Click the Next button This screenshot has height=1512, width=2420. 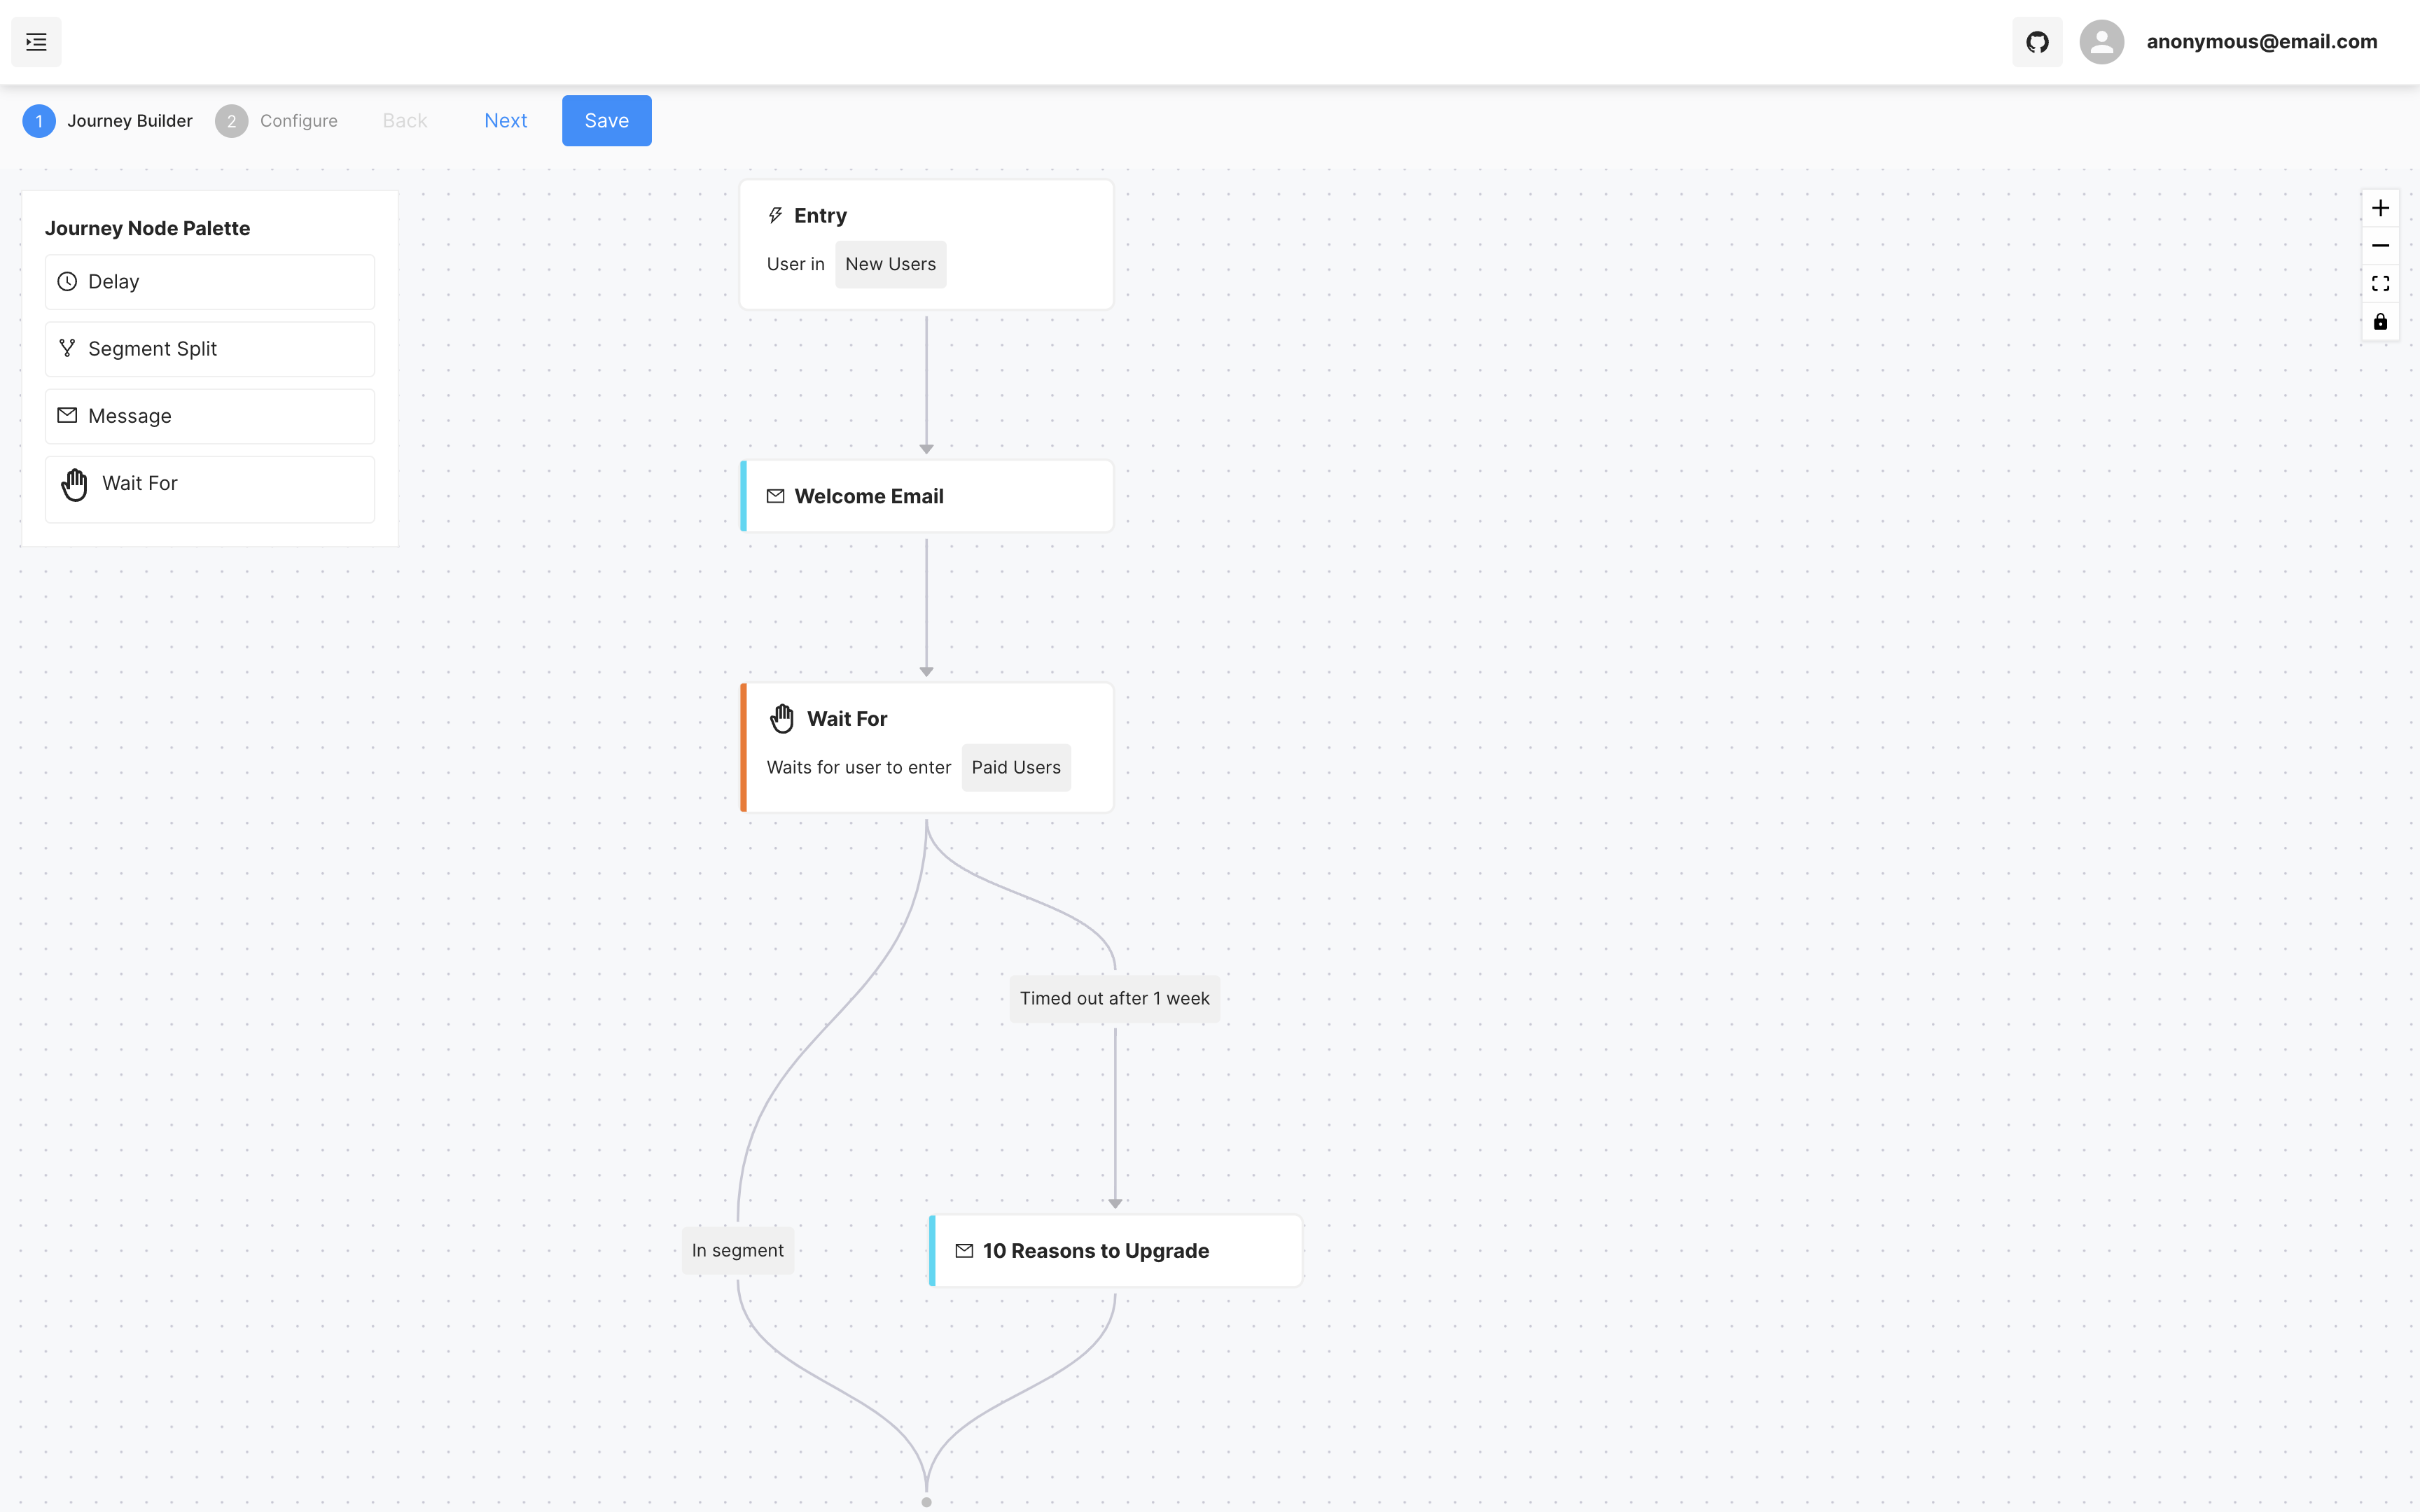point(505,121)
